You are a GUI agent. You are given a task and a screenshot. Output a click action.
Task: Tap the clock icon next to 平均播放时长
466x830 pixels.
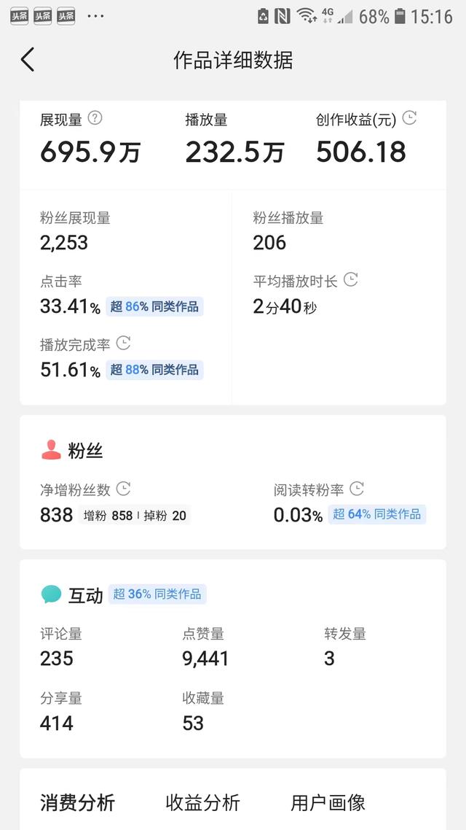pyautogui.click(x=351, y=280)
